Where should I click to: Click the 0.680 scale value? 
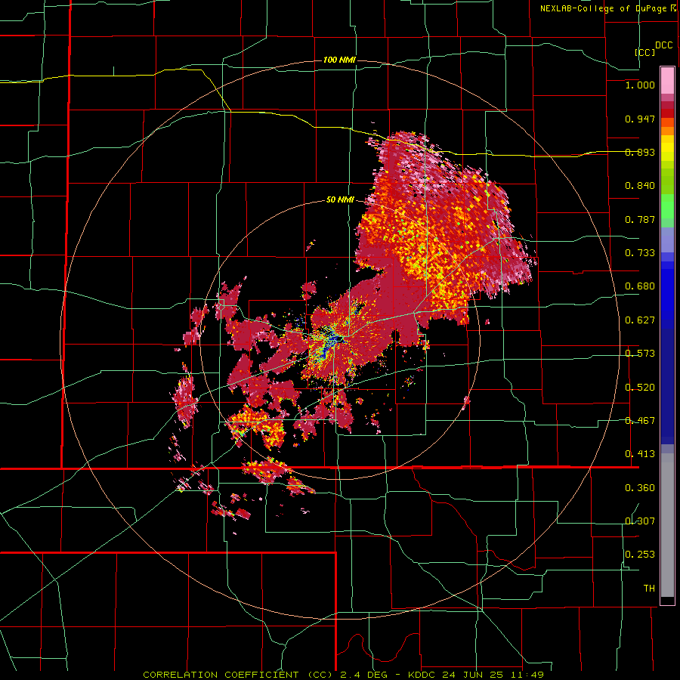pos(640,286)
